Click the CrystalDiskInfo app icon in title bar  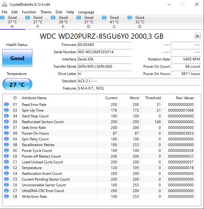pos(5,4)
